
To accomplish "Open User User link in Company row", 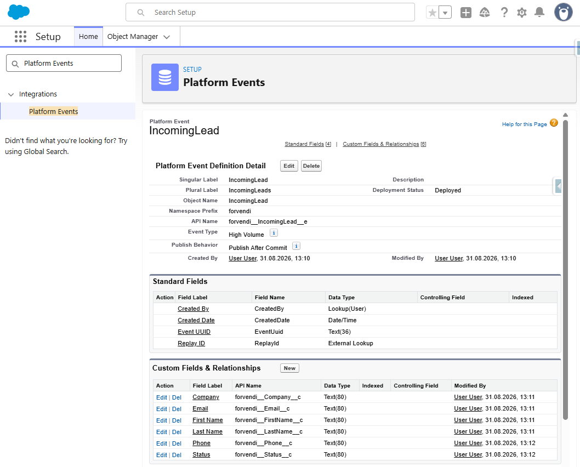I will 468,397.
